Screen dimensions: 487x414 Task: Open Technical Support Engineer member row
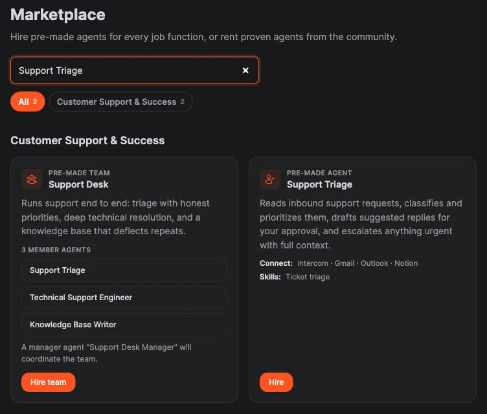[x=124, y=298]
